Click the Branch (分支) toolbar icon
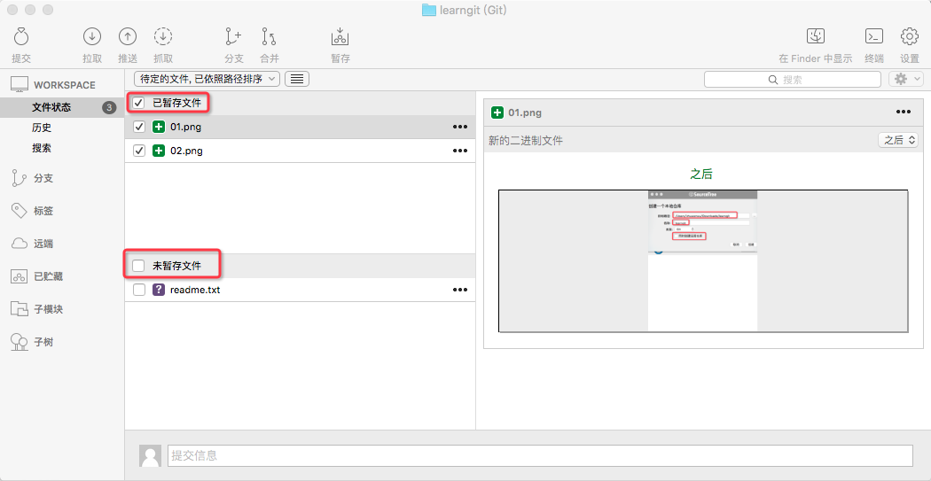This screenshot has height=481, width=931. tap(233, 37)
